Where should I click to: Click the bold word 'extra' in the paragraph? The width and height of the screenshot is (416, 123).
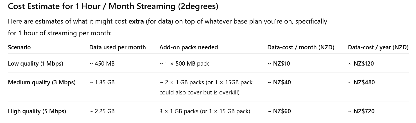coord(136,22)
